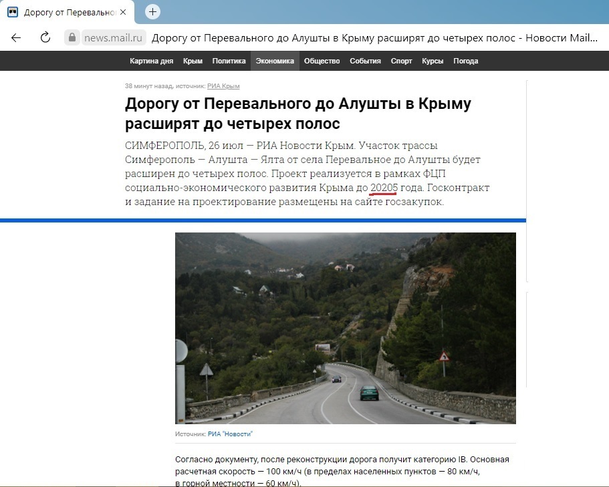Open the Картина дня menu item
This screenshot has height=487, width=609.
click(x=151, y=61)
